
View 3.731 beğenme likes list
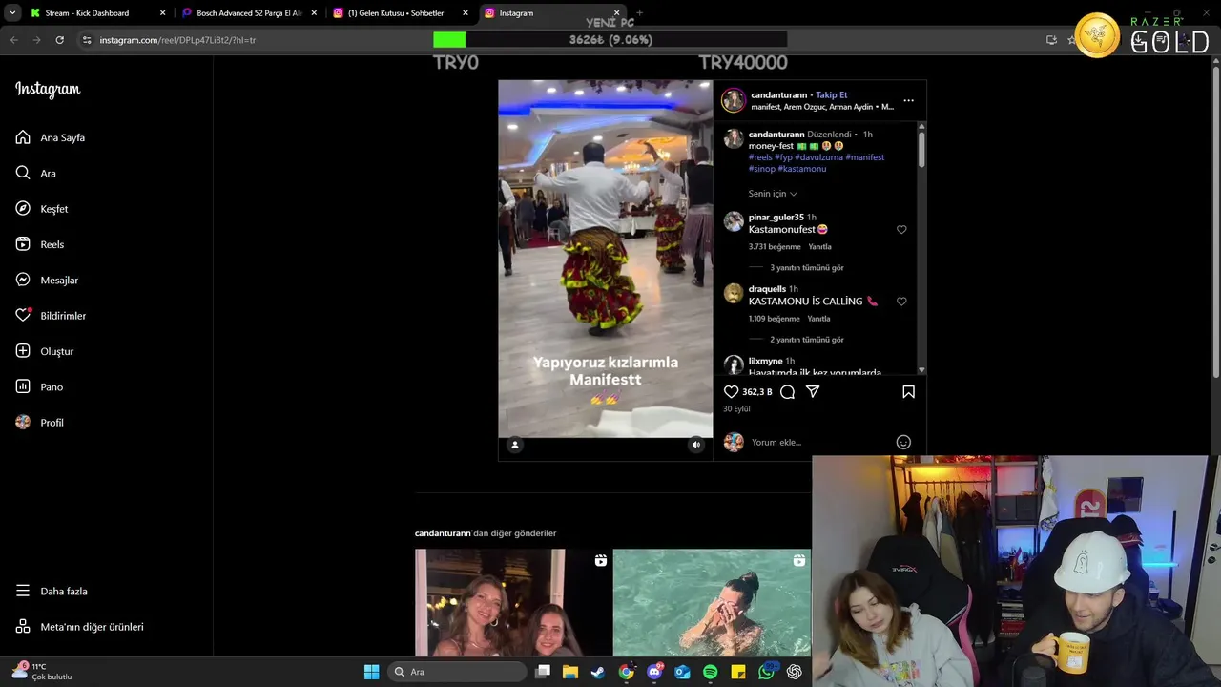coord(775,247)
